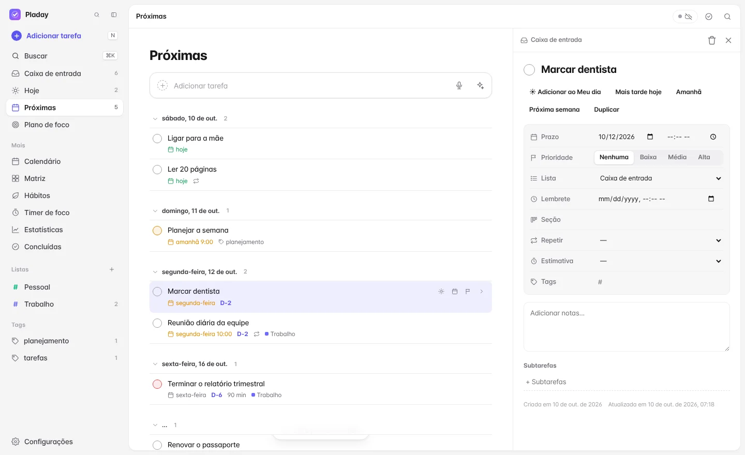This screenshot has height=455, width=745.
Task: Open the Repetir dropdown
Action: coord(660,240)
